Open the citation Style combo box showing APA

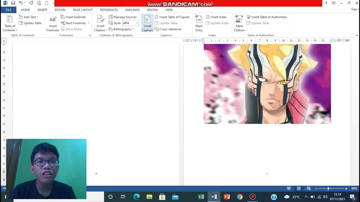[130, 23]
